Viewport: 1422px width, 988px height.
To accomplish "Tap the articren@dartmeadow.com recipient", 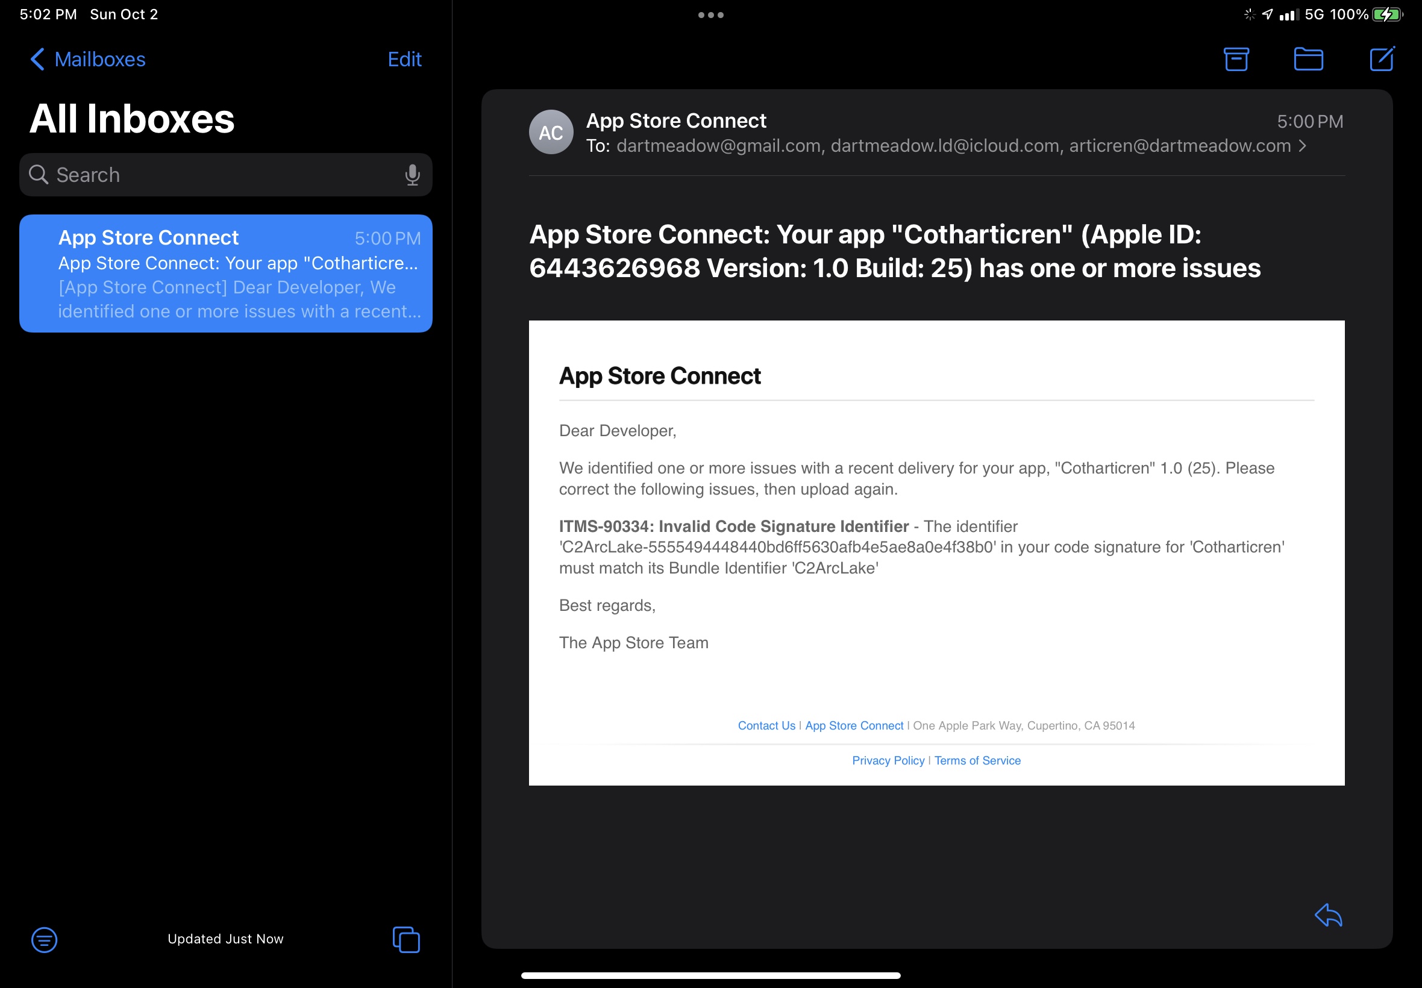I will pos(1179,146).
